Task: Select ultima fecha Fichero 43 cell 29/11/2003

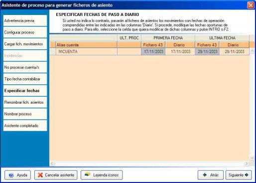Action: pyautogui.click(x=207, y=51)
